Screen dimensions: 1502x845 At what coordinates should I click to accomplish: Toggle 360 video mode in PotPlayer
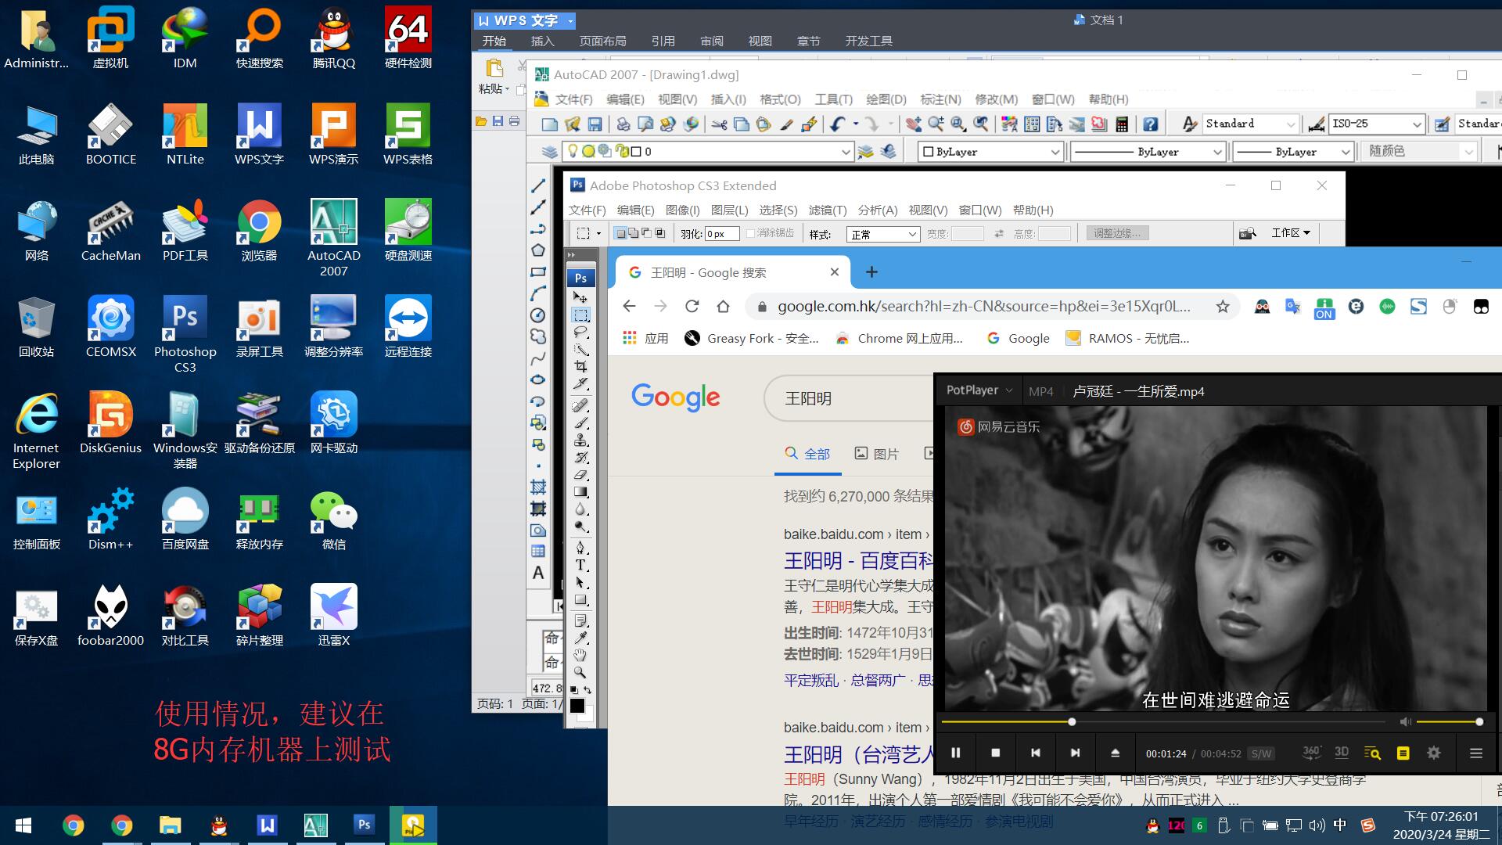1312,752
